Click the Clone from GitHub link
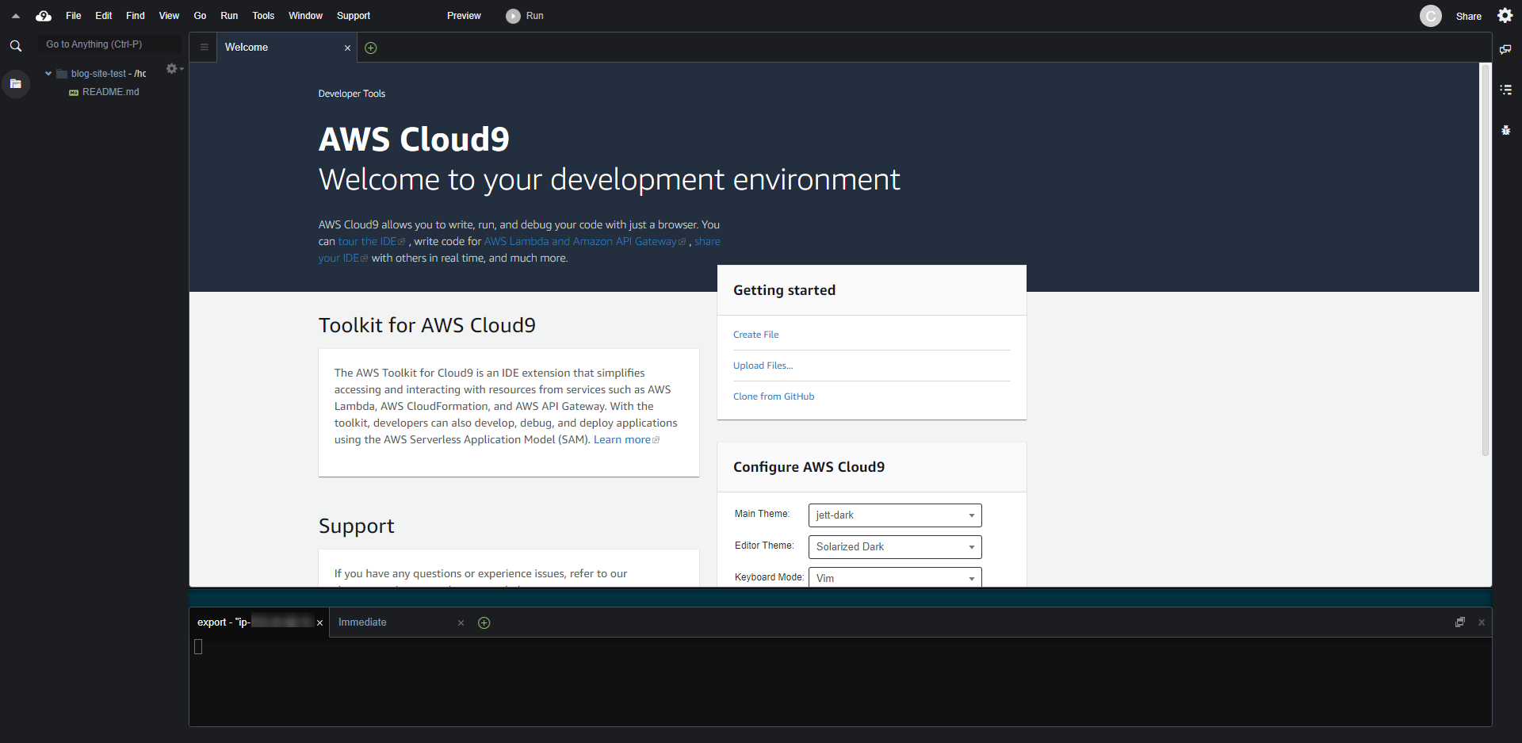Viewport: 1522px width, 743px height. [773, 396]
